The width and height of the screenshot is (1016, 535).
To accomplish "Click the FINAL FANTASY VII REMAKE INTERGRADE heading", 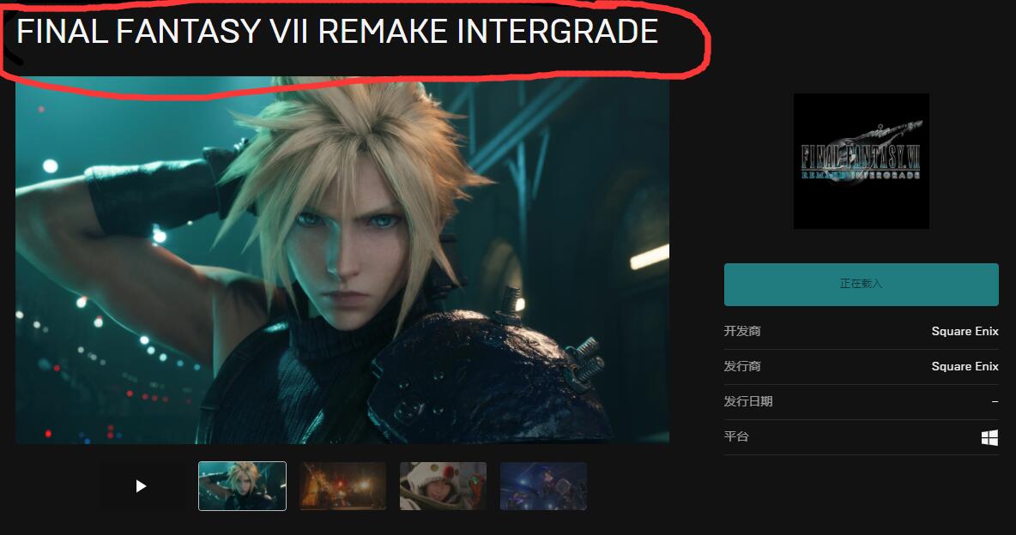I will [337, 32].
